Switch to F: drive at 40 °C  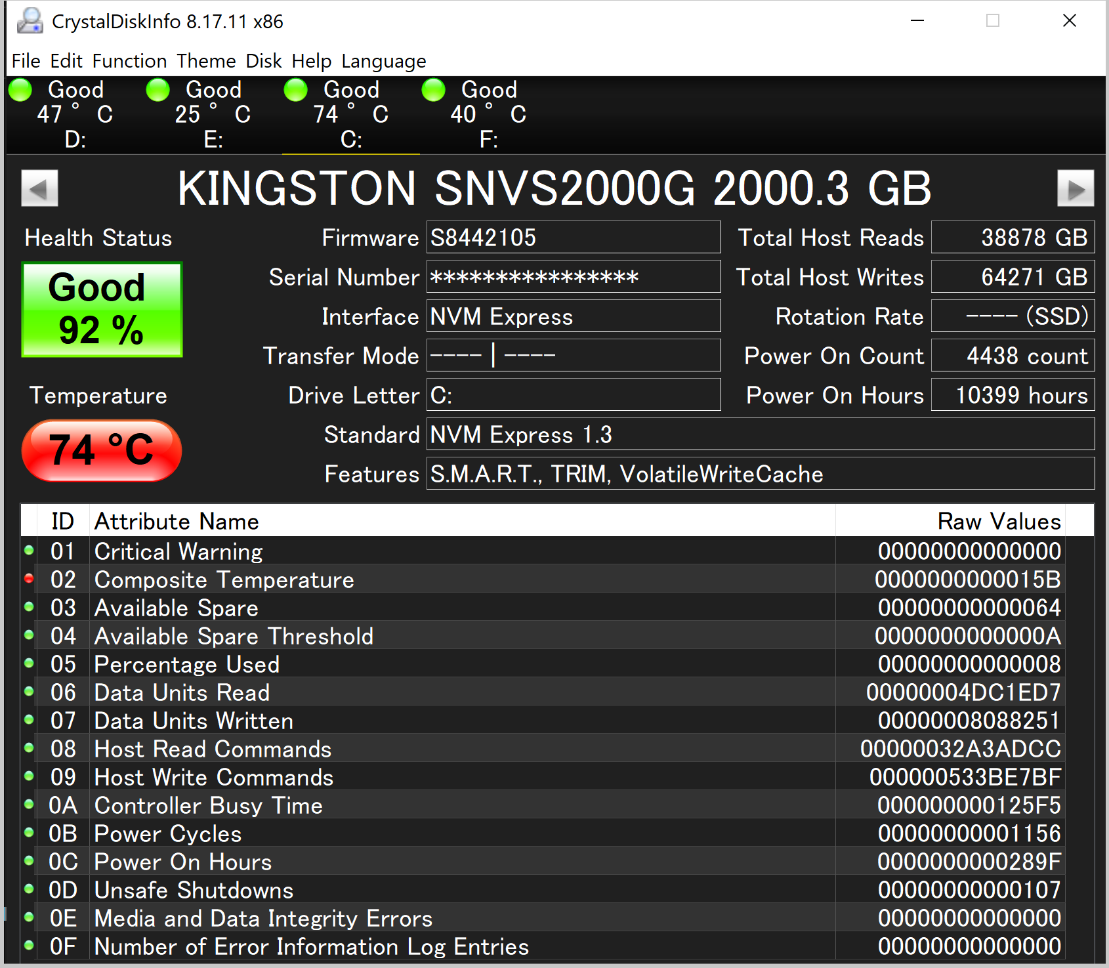(489, 116)
